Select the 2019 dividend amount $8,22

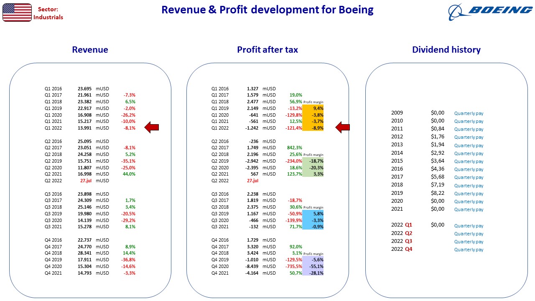(438, 193)
